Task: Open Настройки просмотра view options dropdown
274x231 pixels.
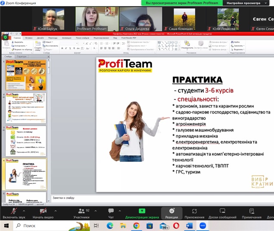Action: (246, 3)
